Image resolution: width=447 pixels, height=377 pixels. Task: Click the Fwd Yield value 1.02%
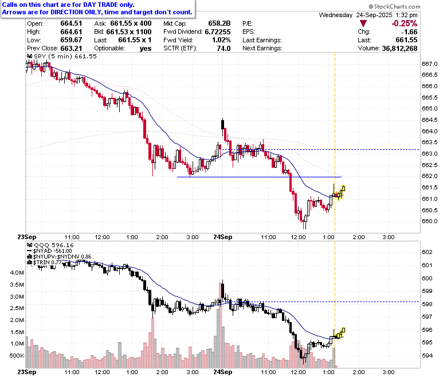[221, 40]
